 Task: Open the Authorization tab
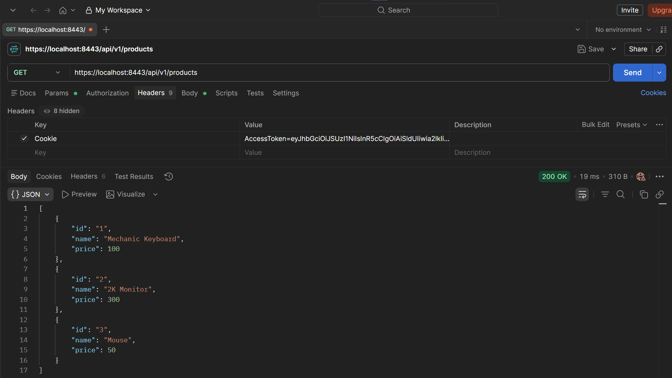pos(107,93)
